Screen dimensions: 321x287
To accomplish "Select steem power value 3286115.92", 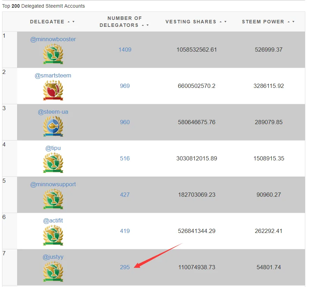I will click(x=269, y=86).
